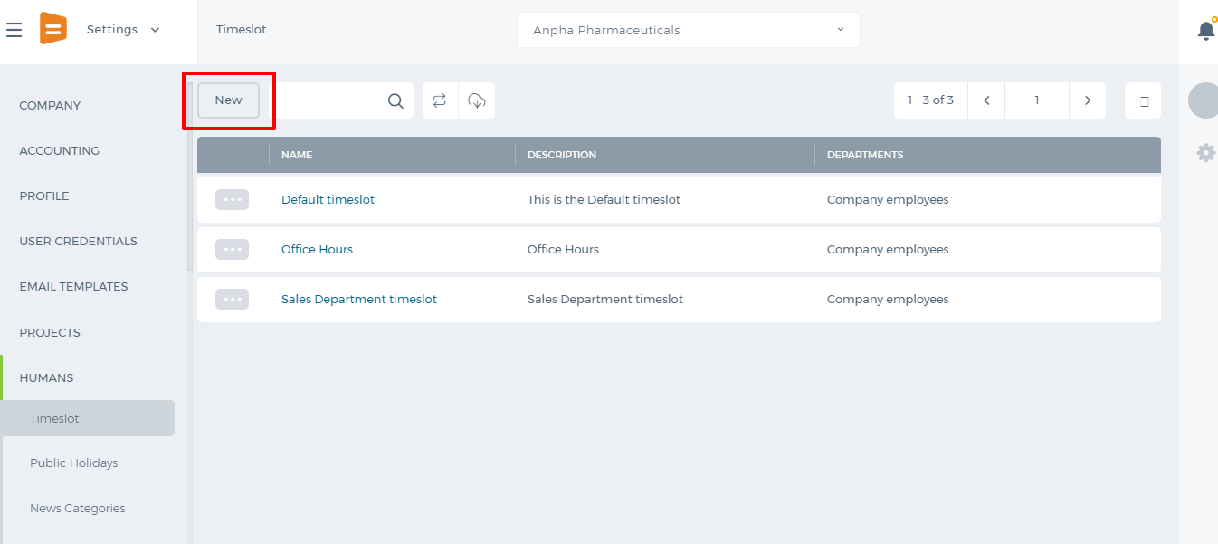The image size is (1218, 544).
Task: Click Company employees in Default timeslot row
Action: [888, 199]
